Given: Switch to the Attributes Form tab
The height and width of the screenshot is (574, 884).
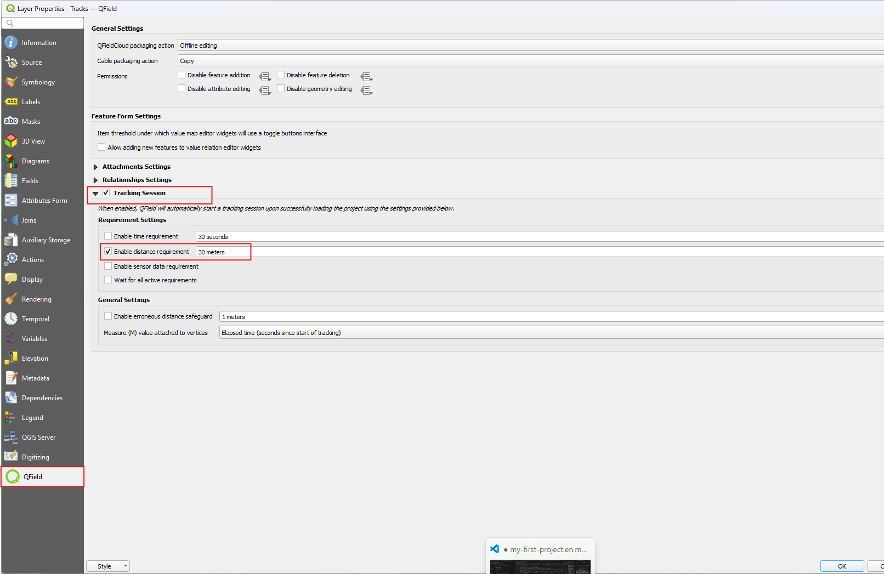Looking at the screenshot, I should coord(44,201).
